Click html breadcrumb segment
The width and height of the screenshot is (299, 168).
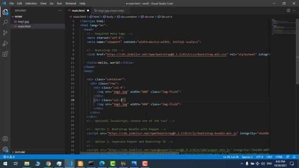pyautogui.click(x=96, y=17)
